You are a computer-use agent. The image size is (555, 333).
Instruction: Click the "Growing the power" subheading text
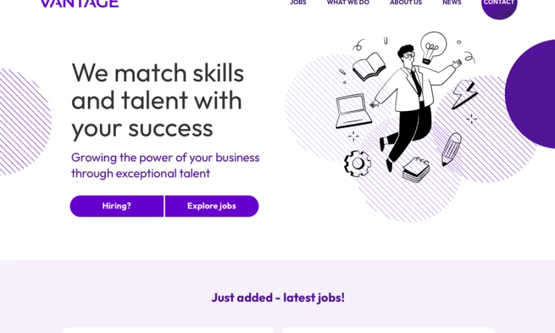(165, 165)
